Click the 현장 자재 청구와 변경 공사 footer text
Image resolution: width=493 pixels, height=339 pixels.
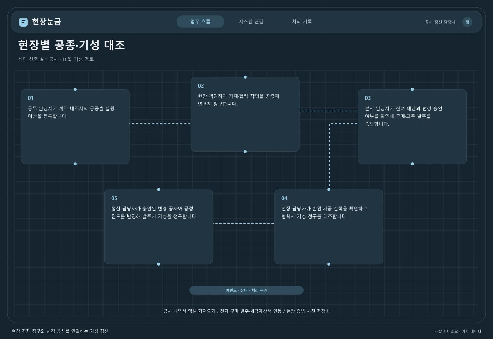pyautogui.click(x=60, y=331)
